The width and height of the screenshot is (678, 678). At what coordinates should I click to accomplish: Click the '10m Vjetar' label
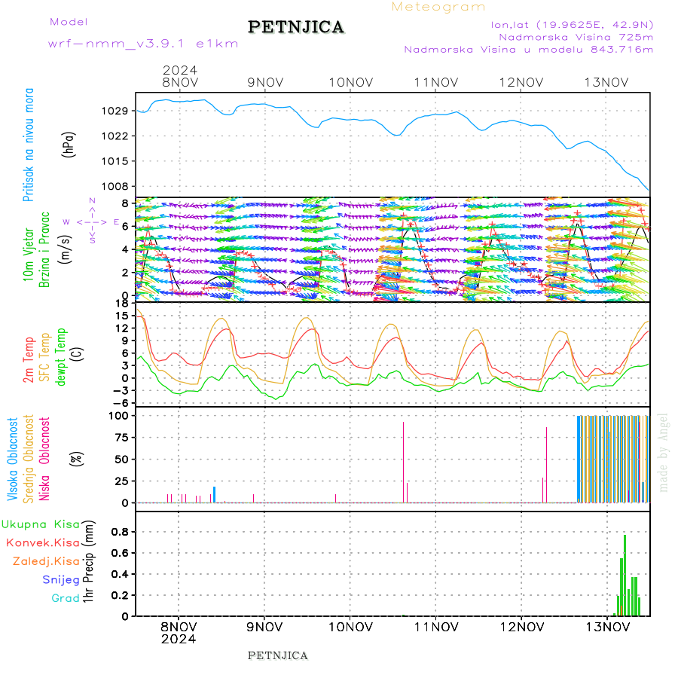[28, 255]
